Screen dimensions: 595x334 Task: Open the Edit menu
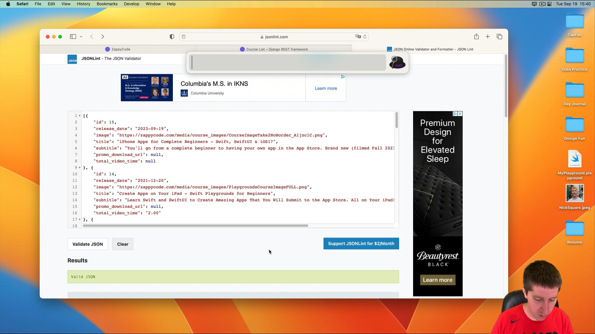pos(51,4)
